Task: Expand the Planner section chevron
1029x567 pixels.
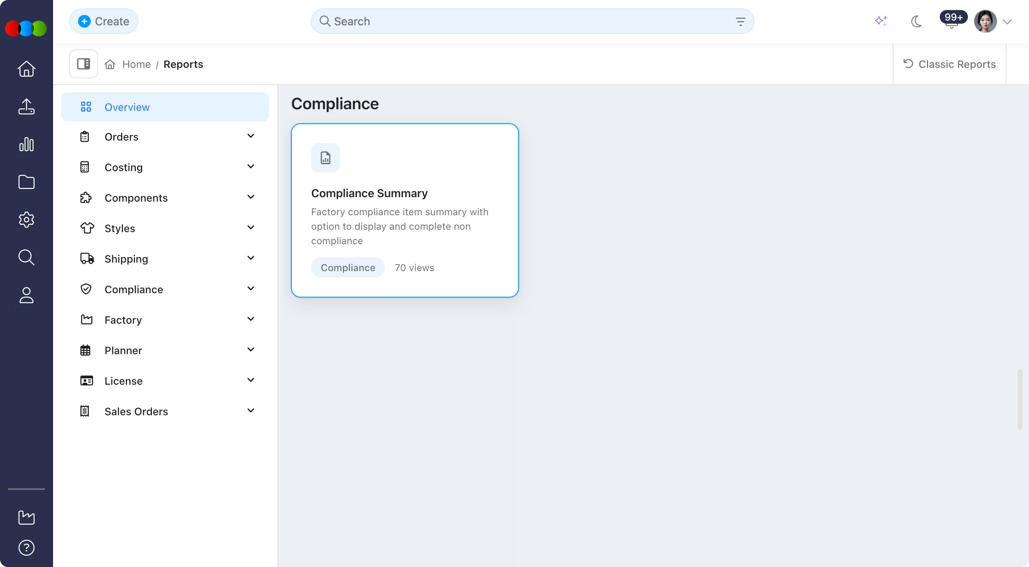Action: tap(251, 350)
